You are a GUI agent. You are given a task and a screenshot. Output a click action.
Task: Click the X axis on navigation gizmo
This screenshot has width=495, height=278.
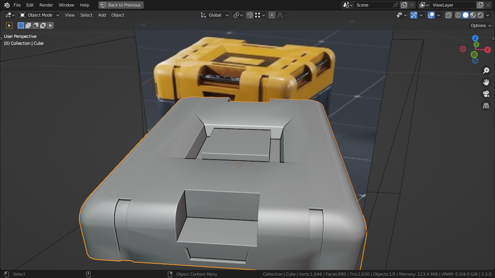(488, 50)
